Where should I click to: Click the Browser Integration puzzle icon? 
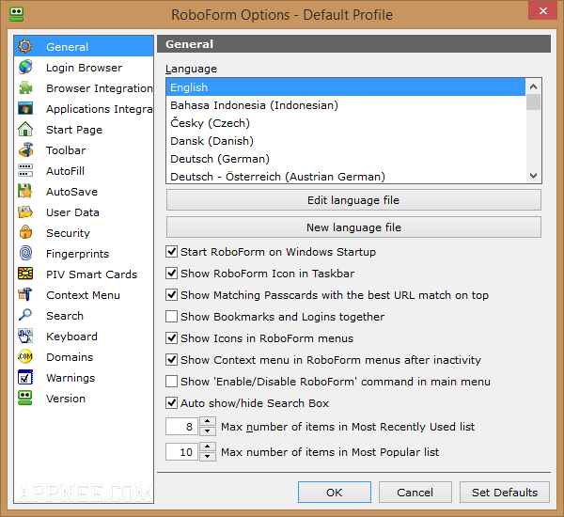click(x=25, y=87)
